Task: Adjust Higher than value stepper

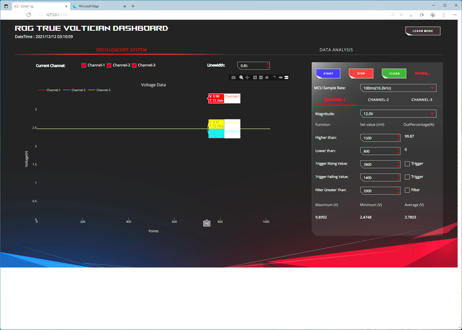Action: pyautogui.click(x=398, y=137)
